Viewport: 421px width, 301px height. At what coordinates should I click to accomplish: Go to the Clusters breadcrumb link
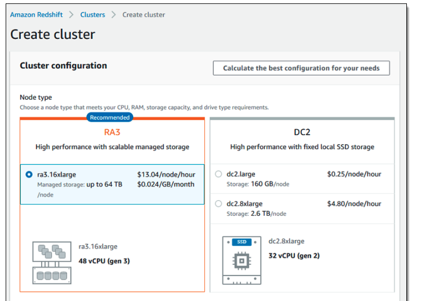(x=93, y=15)
